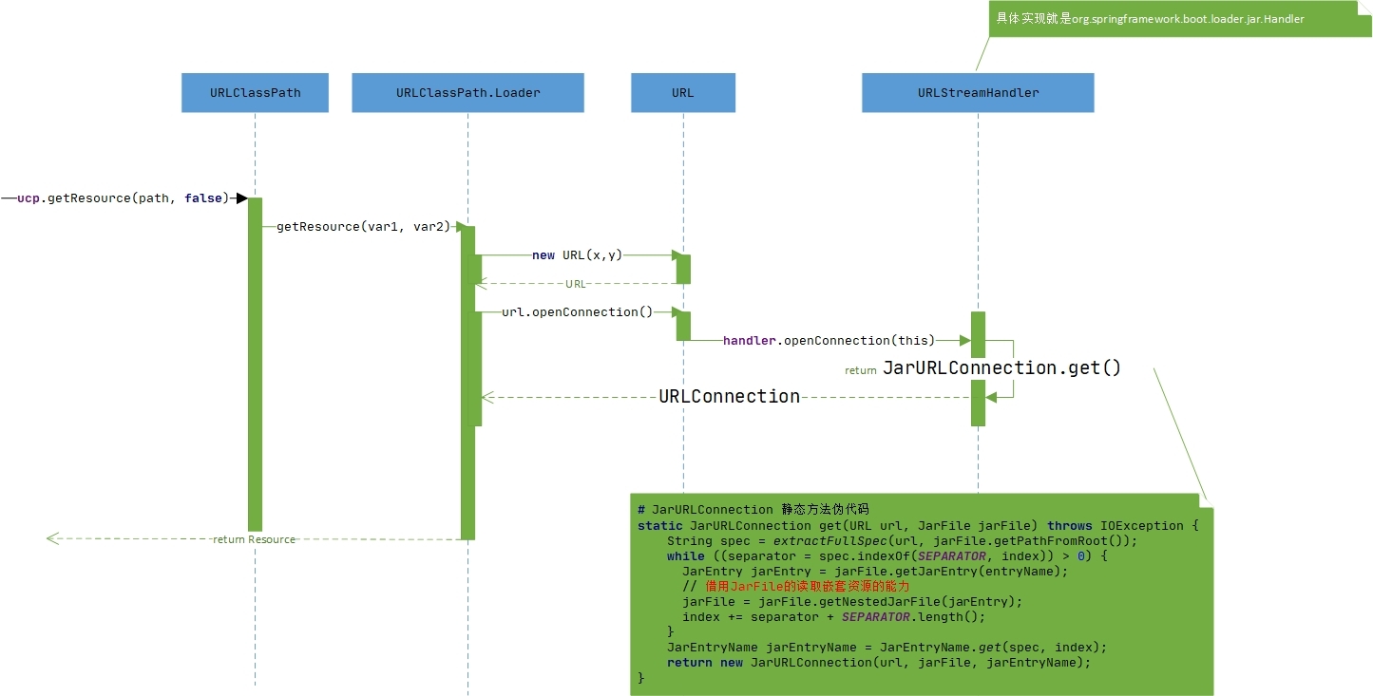Select the URLClassPath lifeline header box

pos(255,93)
